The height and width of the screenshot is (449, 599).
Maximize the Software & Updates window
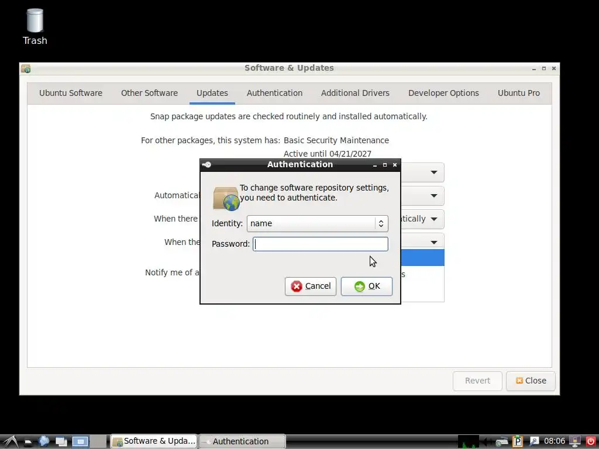click(x=543, y=69)
